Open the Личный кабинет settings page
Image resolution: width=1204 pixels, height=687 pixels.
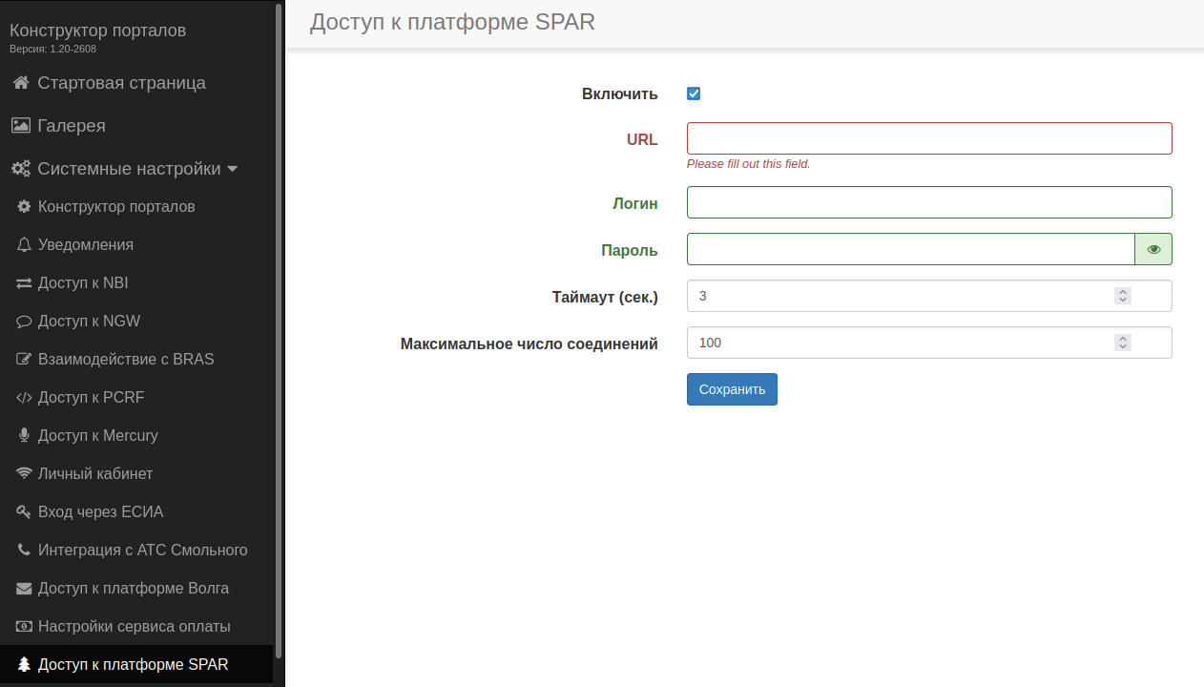click(x=136, y=473)
